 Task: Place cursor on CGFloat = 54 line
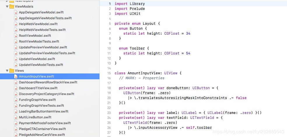click(x=157, y=53)
